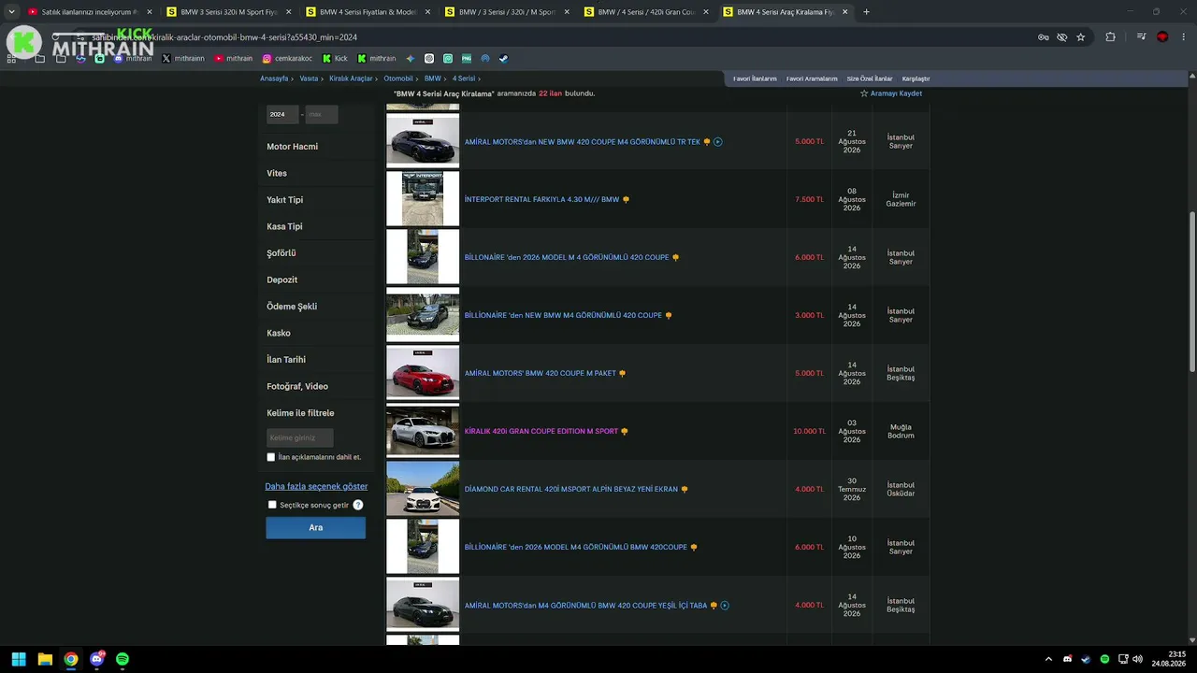Open the tab search dropdown arrow
This screenshot has height=673, width=1197.
(x=11, y=12)
